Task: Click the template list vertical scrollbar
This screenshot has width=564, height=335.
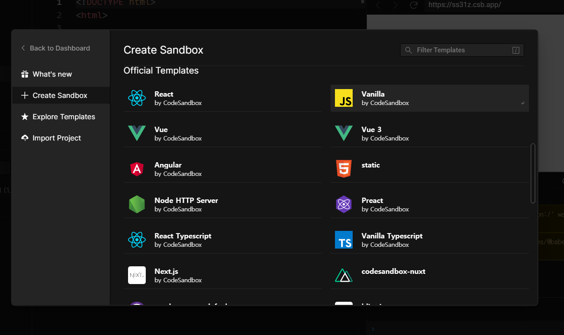Action: click(533, 173)
